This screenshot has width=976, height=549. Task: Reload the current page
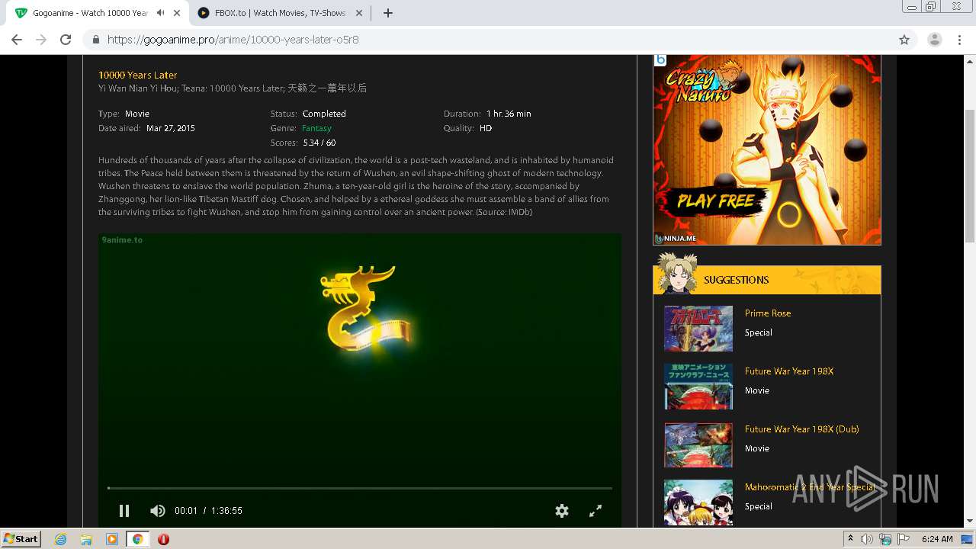(x=66, y=40)
